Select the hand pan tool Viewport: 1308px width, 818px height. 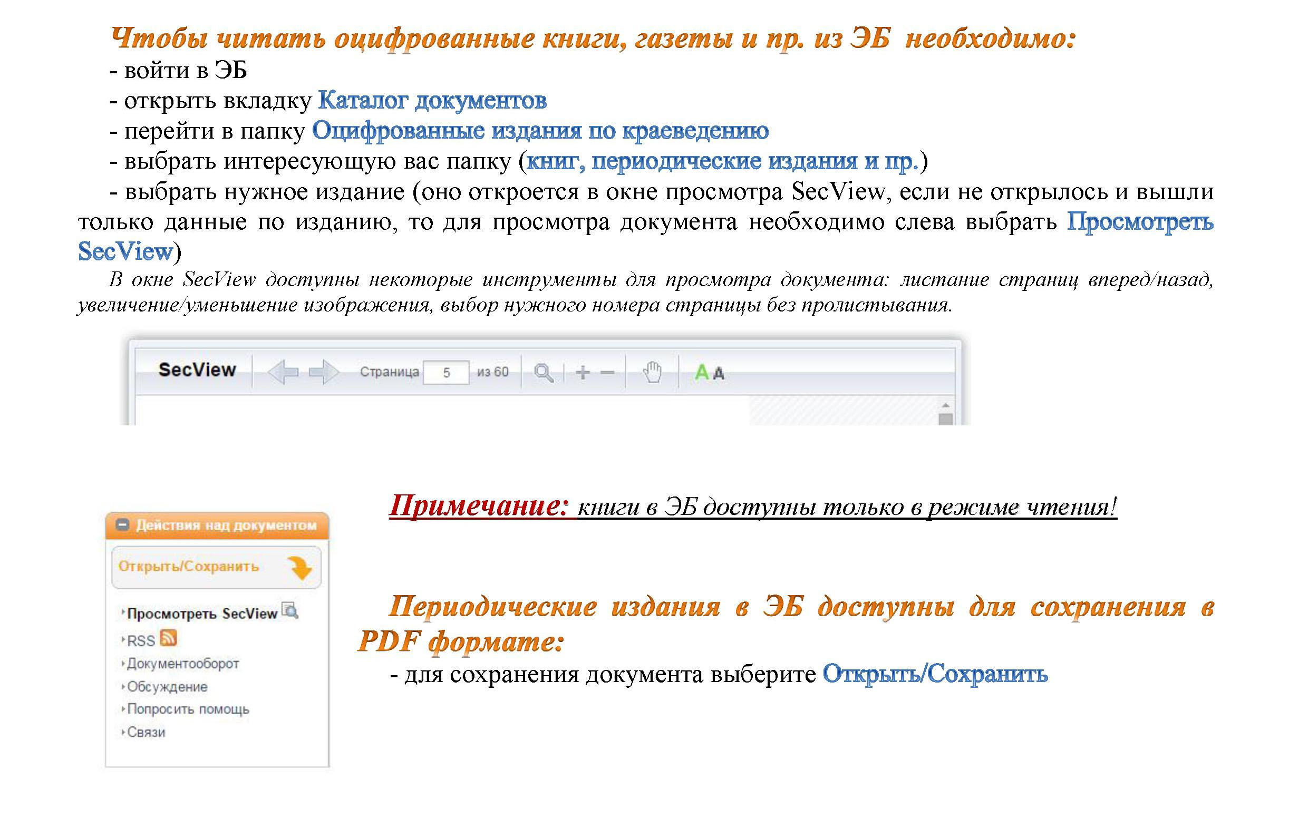tap(653, 372)
